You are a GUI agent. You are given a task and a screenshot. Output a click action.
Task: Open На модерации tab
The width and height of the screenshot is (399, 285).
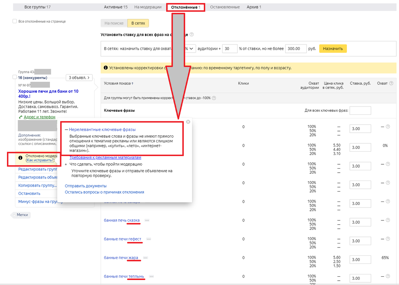[x=148, y=7]
